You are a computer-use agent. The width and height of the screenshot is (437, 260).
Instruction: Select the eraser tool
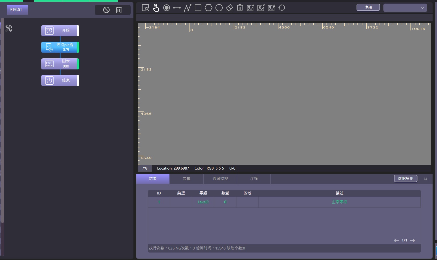[230, 8]
